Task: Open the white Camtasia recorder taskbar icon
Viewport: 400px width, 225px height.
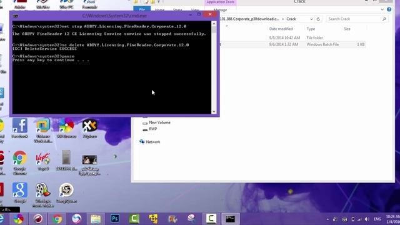Action: click(x=211, y=219)
